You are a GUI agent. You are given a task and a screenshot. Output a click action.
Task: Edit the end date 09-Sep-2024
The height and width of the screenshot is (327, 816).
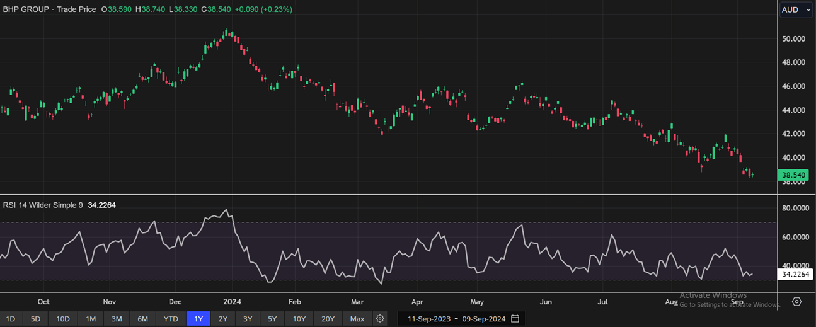coord(483,319)
